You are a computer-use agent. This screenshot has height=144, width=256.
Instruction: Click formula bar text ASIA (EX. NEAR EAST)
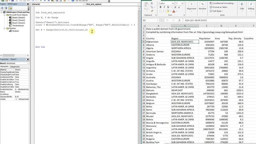(x=196, y=20)
